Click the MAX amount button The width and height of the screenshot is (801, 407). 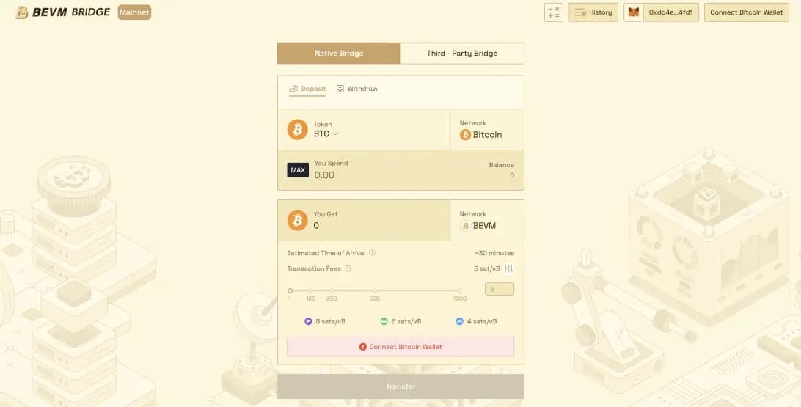pos(298,170)
